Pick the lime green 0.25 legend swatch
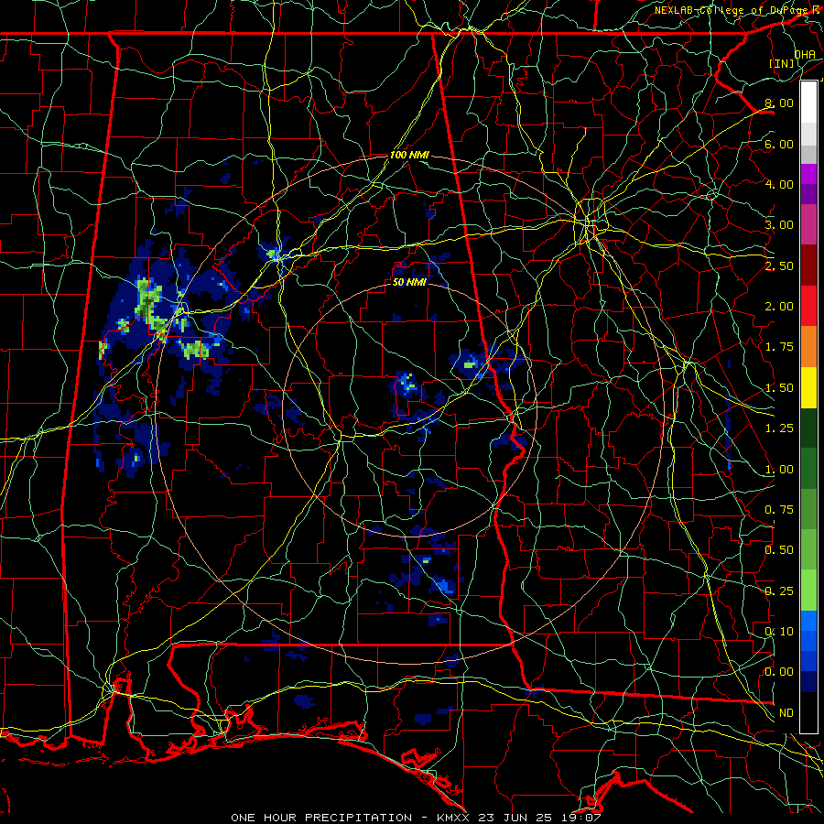The image size is (824, 824). pos(808,591)
